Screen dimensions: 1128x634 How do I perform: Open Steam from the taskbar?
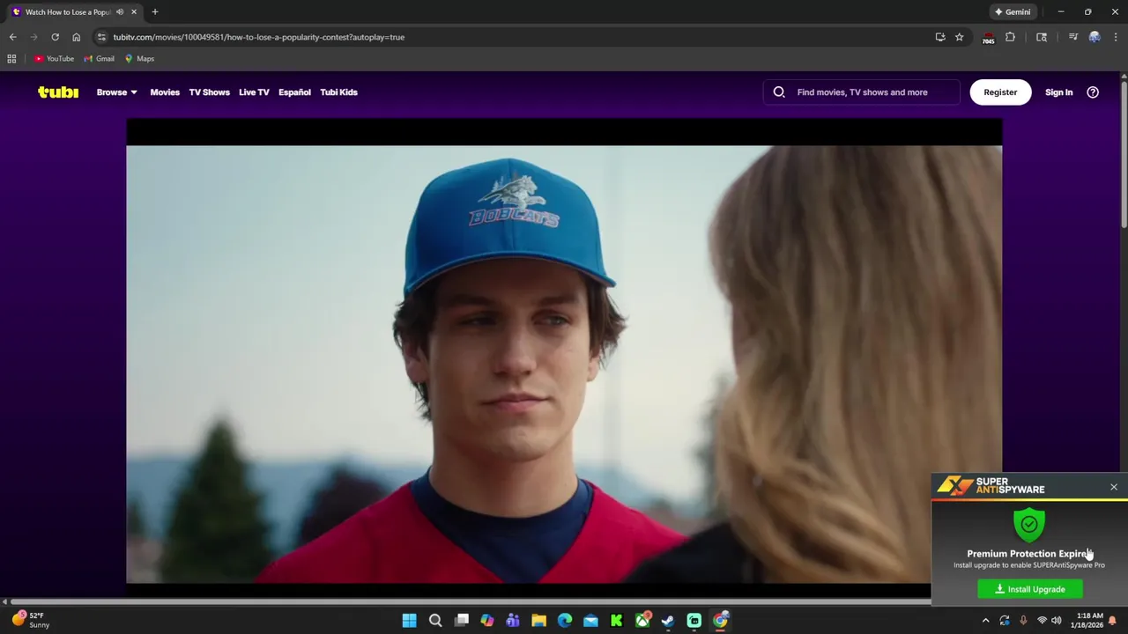coord(668,621)
